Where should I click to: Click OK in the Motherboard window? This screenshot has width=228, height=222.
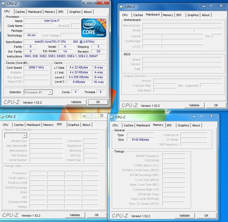(x=216, y=105)
